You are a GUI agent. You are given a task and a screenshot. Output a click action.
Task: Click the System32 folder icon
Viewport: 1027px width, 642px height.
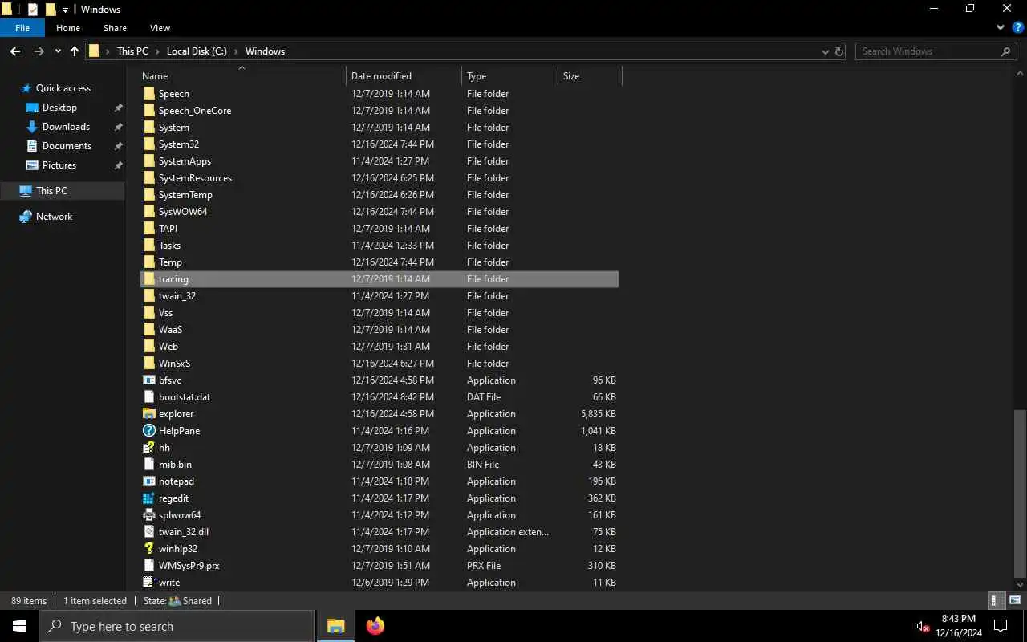coord(148,144)
